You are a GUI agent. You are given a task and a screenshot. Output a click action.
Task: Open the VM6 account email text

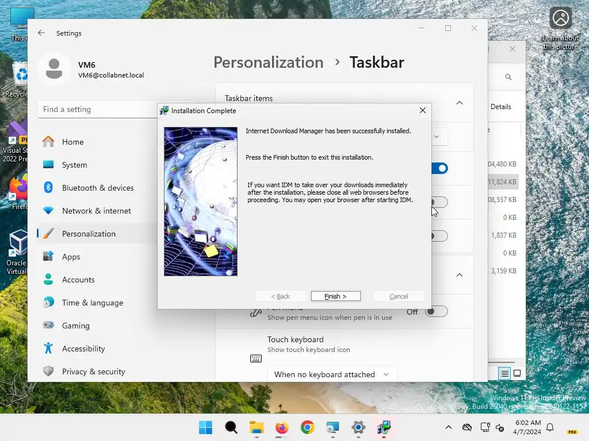[111, 75]
